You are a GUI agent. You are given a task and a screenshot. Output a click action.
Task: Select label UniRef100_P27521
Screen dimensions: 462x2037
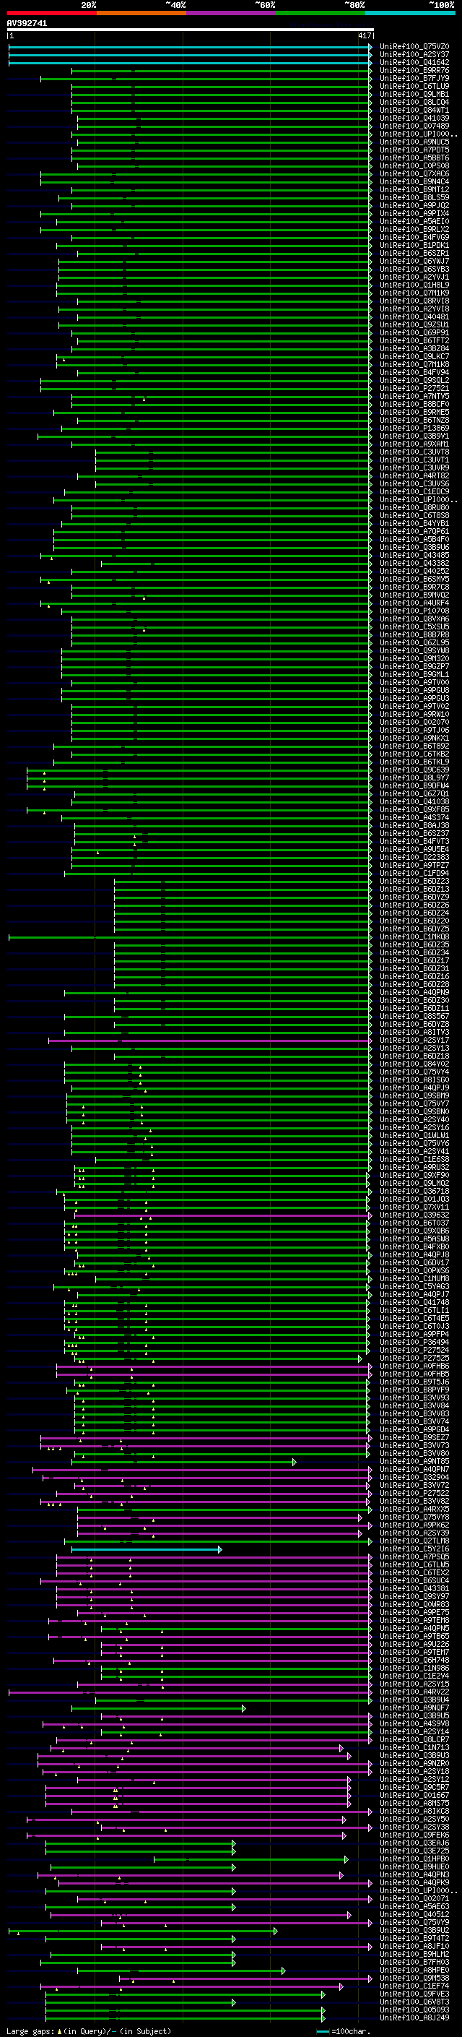414,388
